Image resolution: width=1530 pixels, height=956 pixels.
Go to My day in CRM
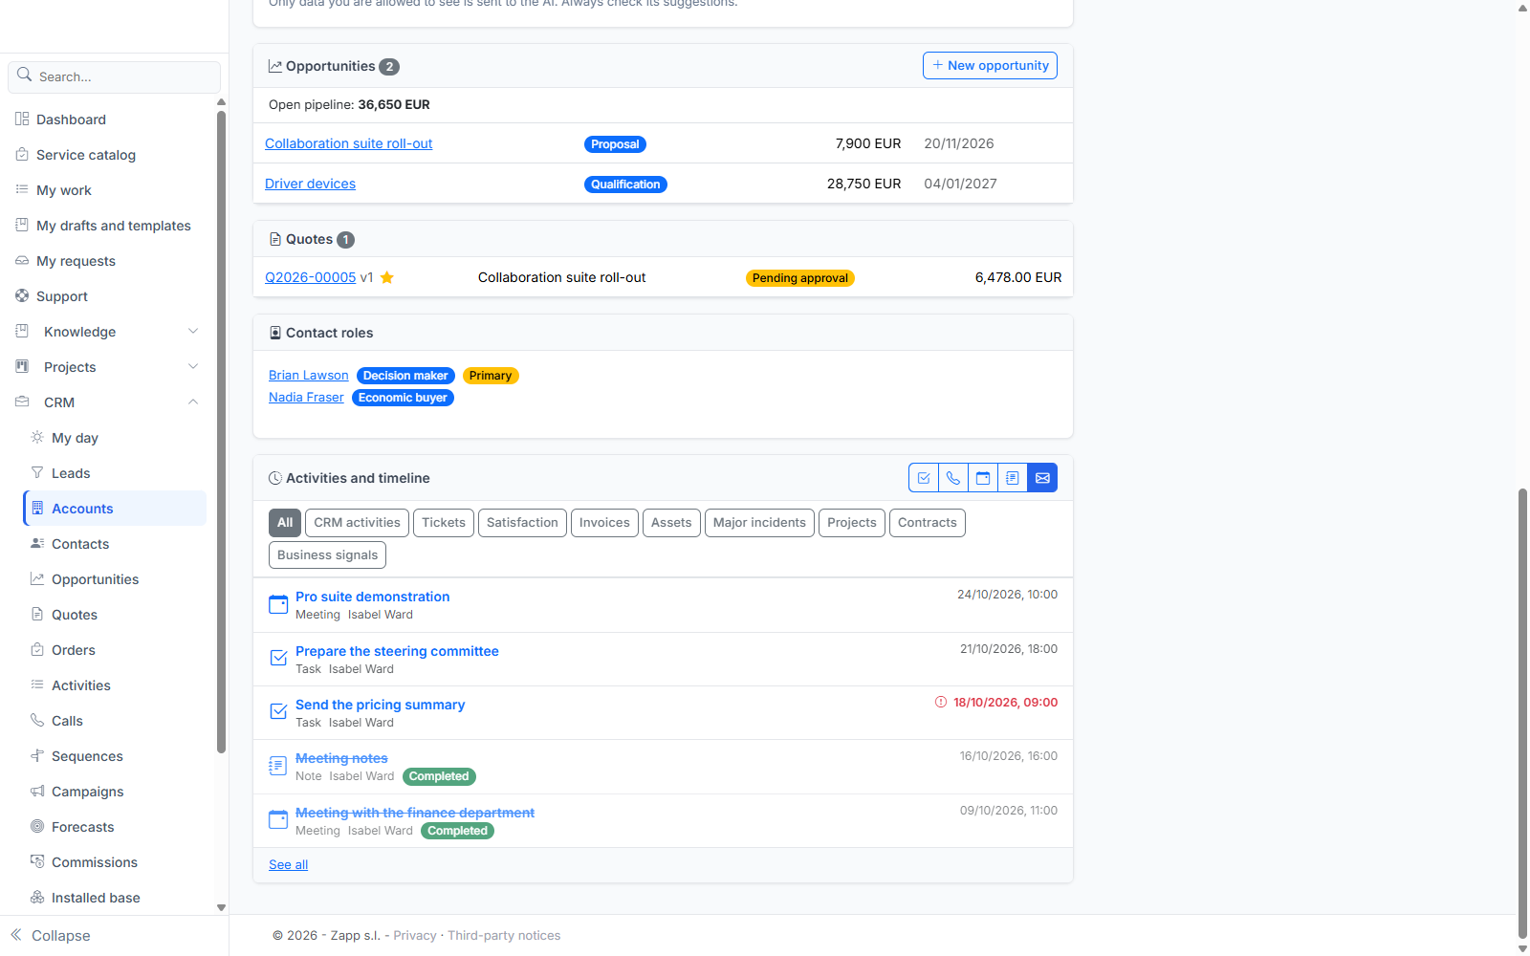tap(75, 438)
